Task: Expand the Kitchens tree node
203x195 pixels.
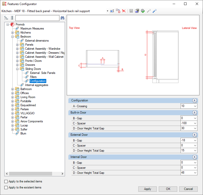Action: [12, 33]
